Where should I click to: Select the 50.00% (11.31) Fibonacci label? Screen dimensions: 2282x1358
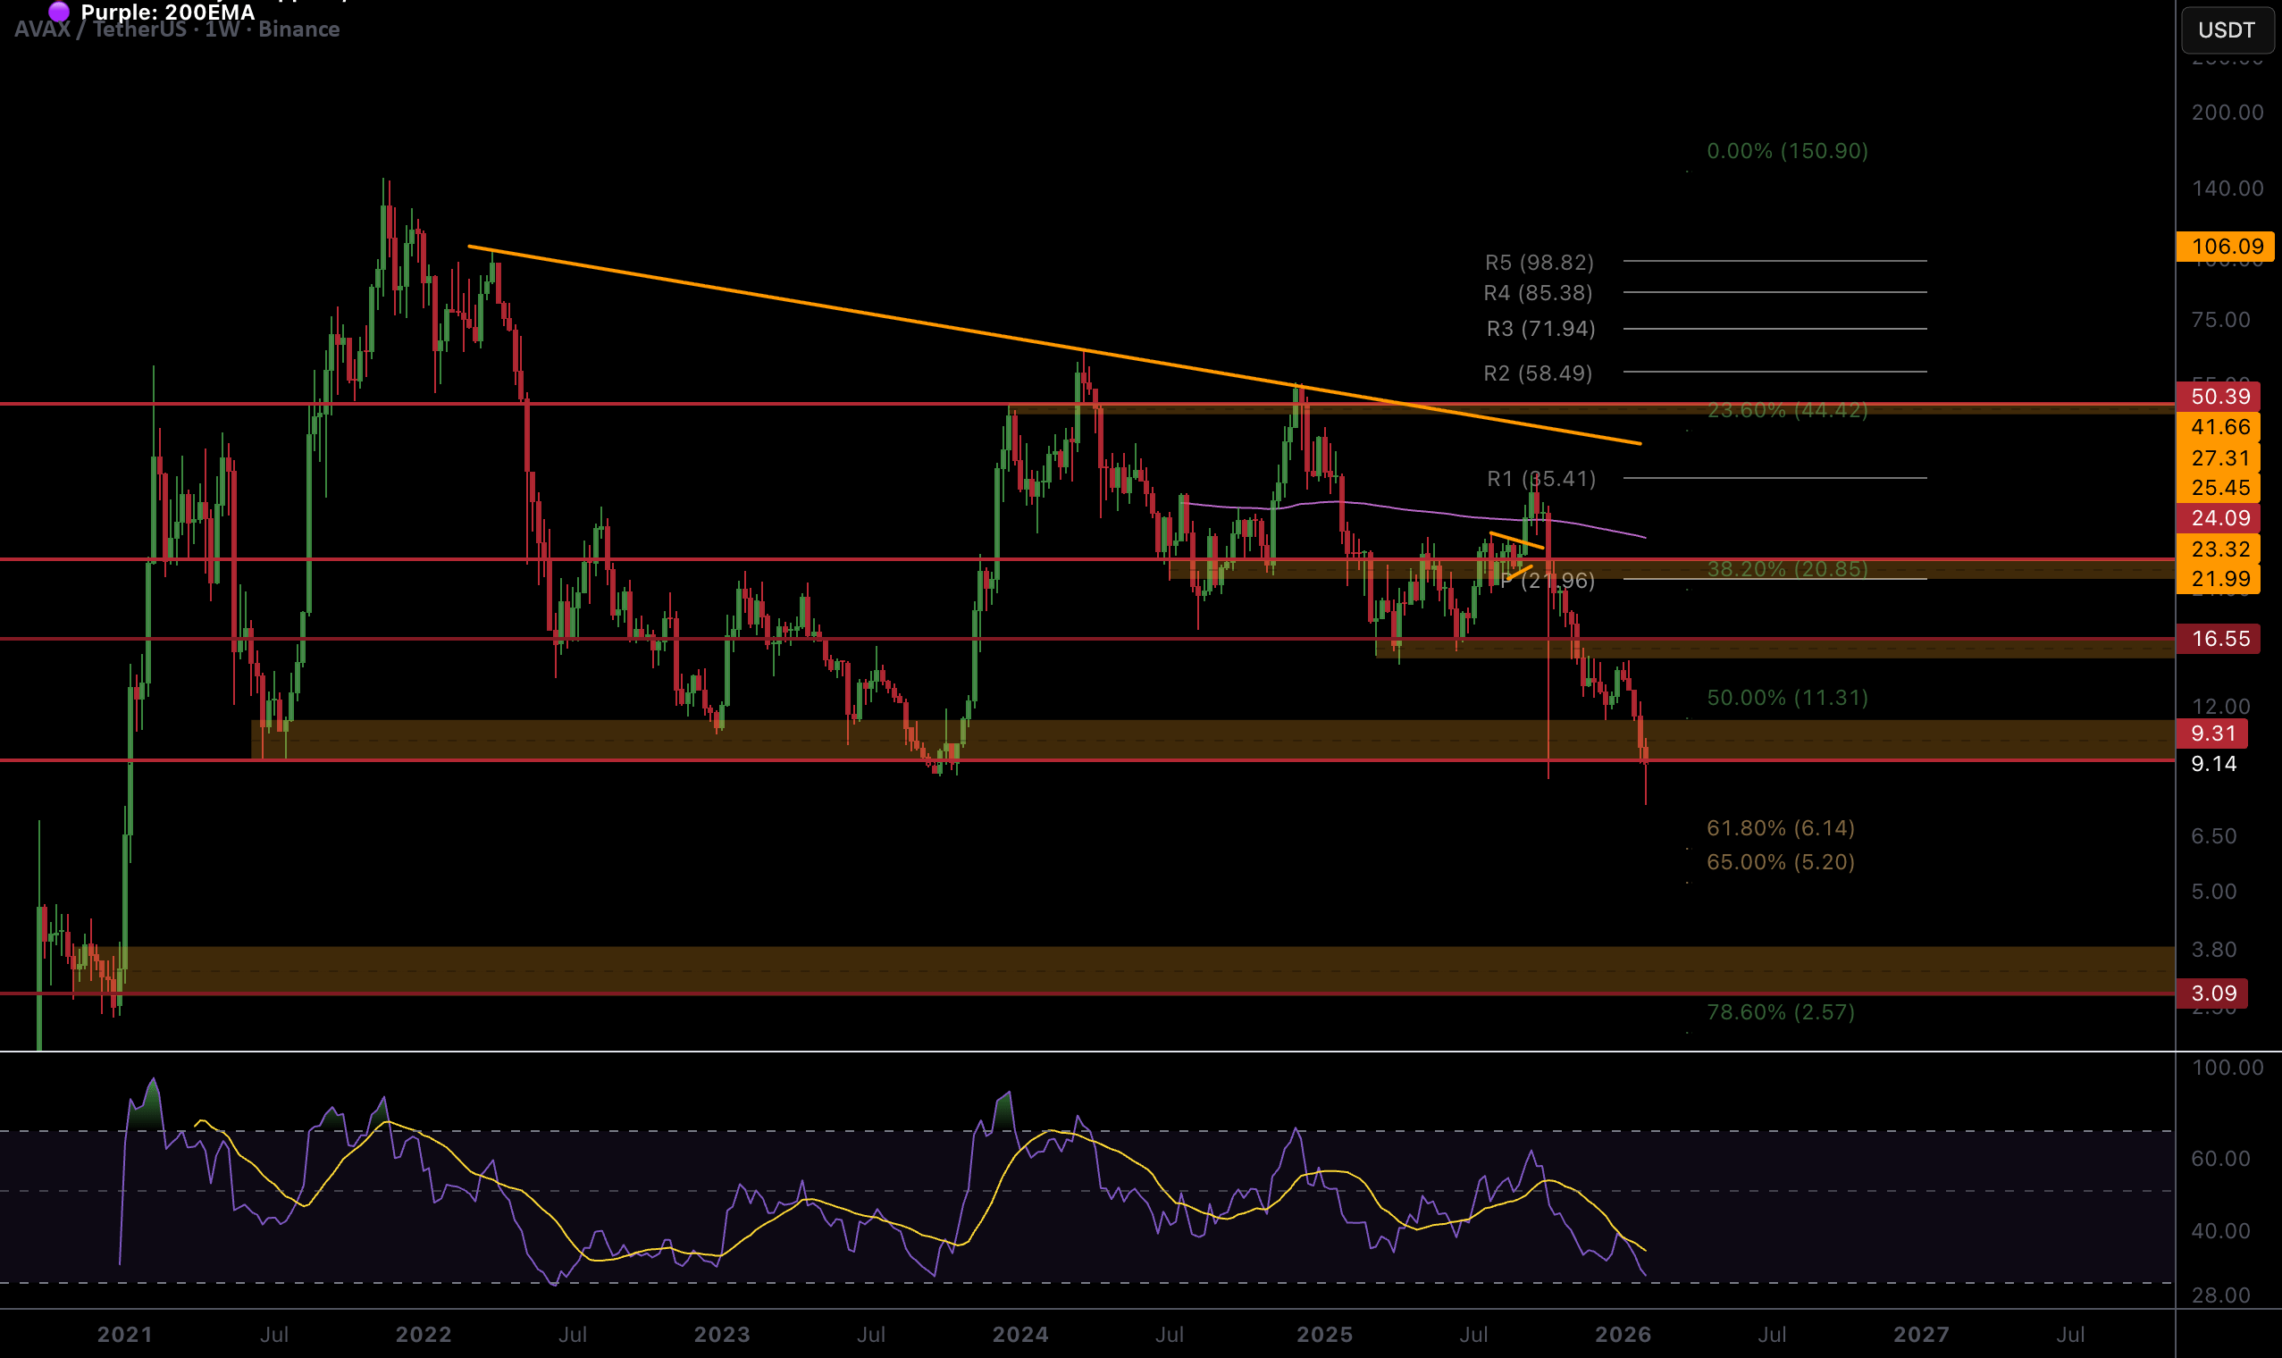(1787, 697)
